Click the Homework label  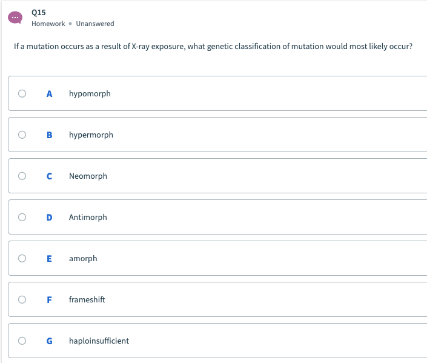(x=48, y=24)
